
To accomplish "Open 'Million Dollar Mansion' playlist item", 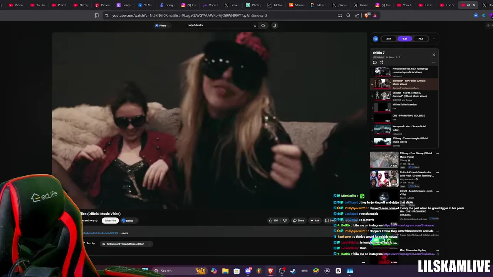I will coord(404,107).
